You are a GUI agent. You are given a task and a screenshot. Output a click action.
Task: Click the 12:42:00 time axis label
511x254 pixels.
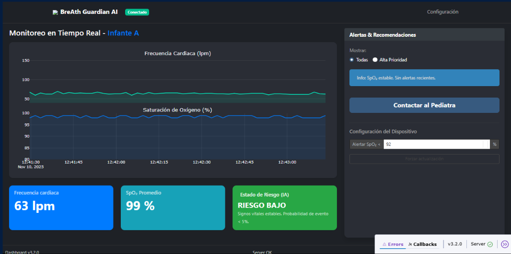(x=116, y=162)
